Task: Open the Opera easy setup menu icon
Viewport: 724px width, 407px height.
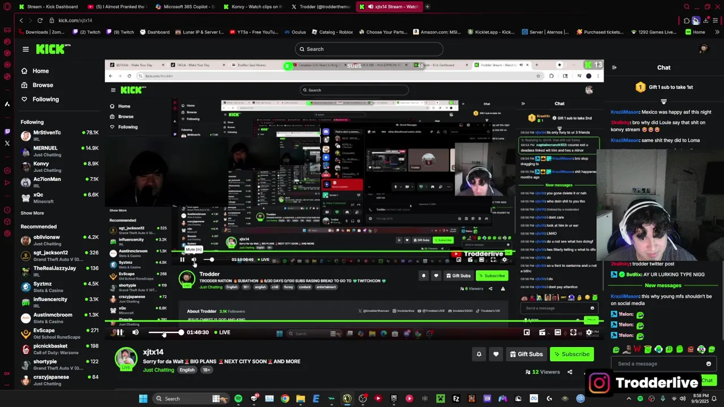Action: tap(716, 20)
